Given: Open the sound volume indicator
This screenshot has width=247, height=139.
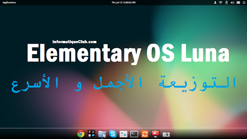Looking at the screenshot, I should 232,3.
